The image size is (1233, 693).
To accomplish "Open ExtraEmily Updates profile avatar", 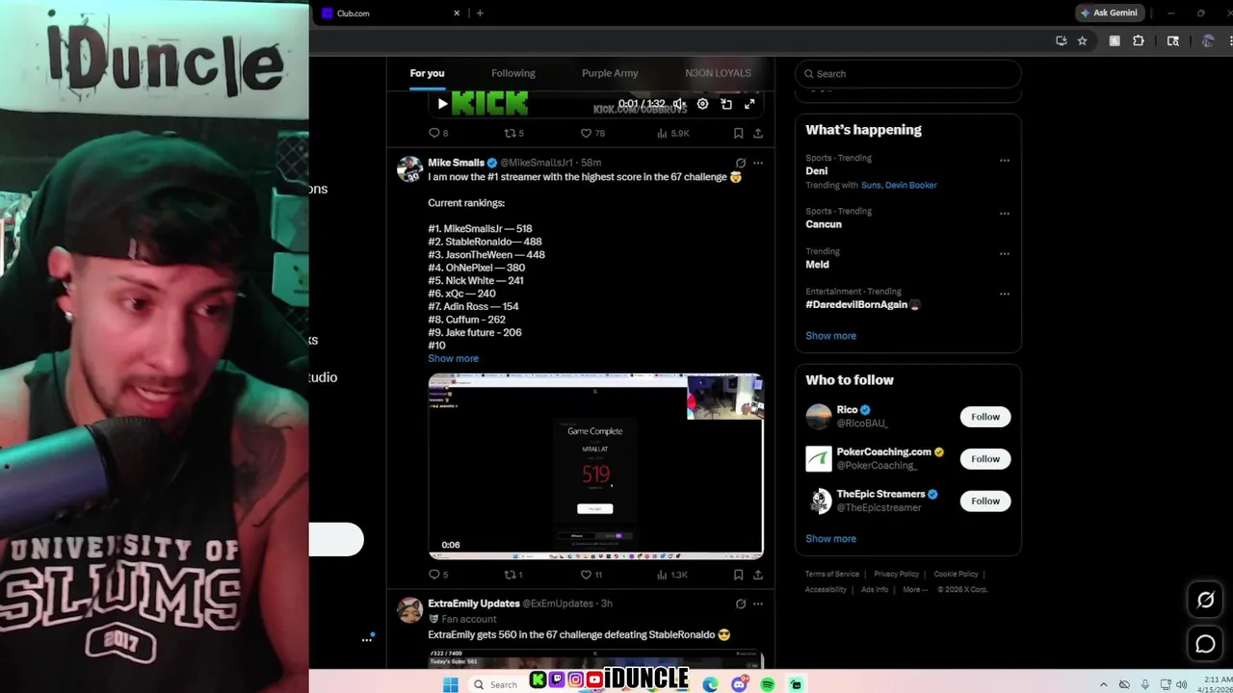I will [410, 609].
